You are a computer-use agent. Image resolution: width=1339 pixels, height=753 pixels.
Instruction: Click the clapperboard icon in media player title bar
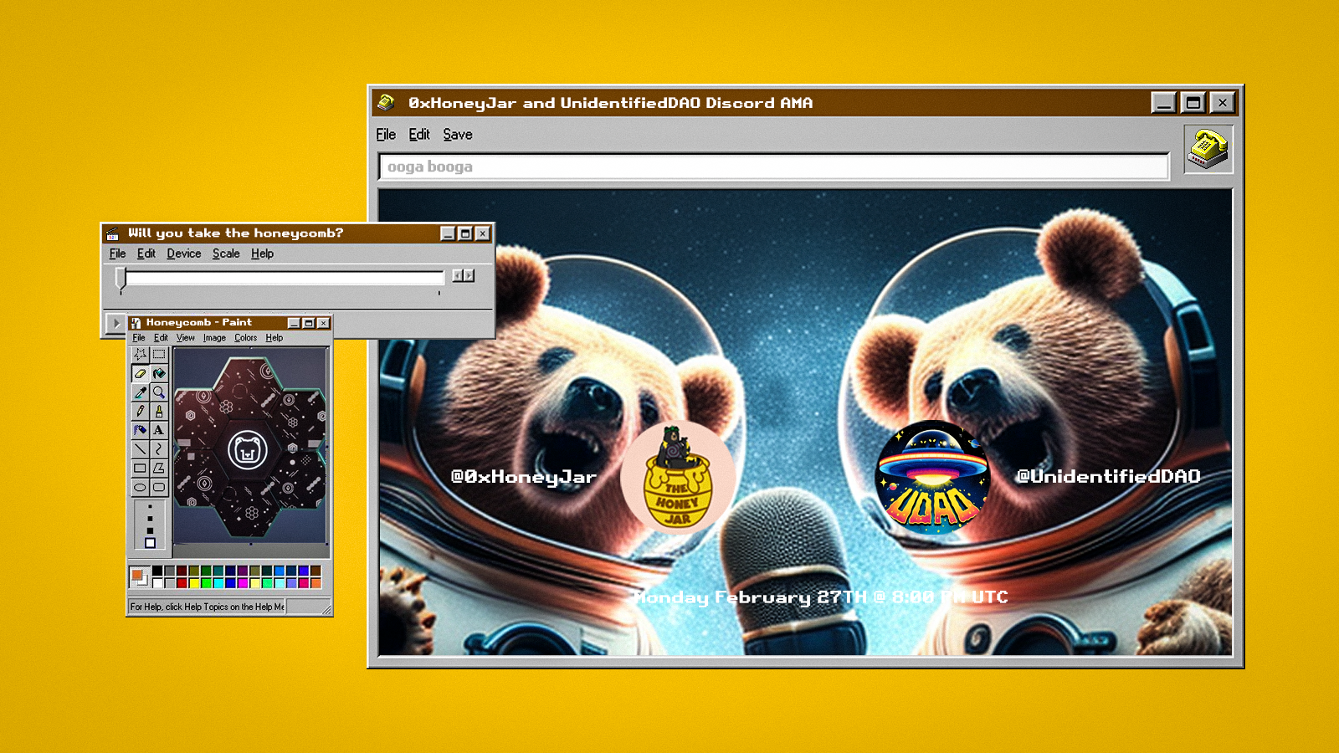coord(113,233)
